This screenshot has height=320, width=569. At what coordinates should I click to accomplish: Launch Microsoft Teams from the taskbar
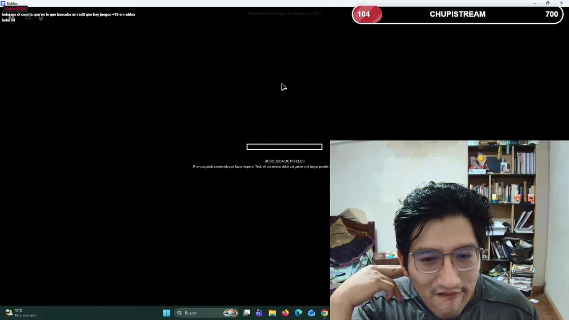(259, 313)
